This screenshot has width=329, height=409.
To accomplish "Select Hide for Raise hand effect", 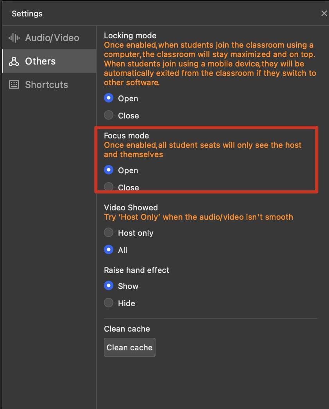I will pyautogui.click(x=109, y=303).
